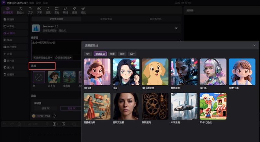The image size is (260, 142).
Task: Close the 請選擇風格 style dialog
Action: (x=254, y=45)
